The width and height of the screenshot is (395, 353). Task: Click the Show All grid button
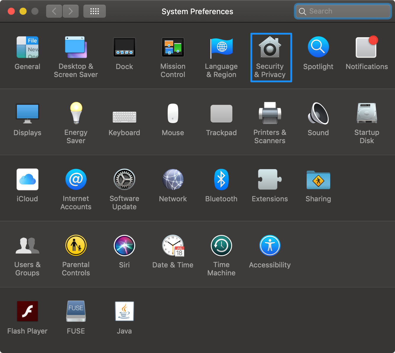click(95, 11)
